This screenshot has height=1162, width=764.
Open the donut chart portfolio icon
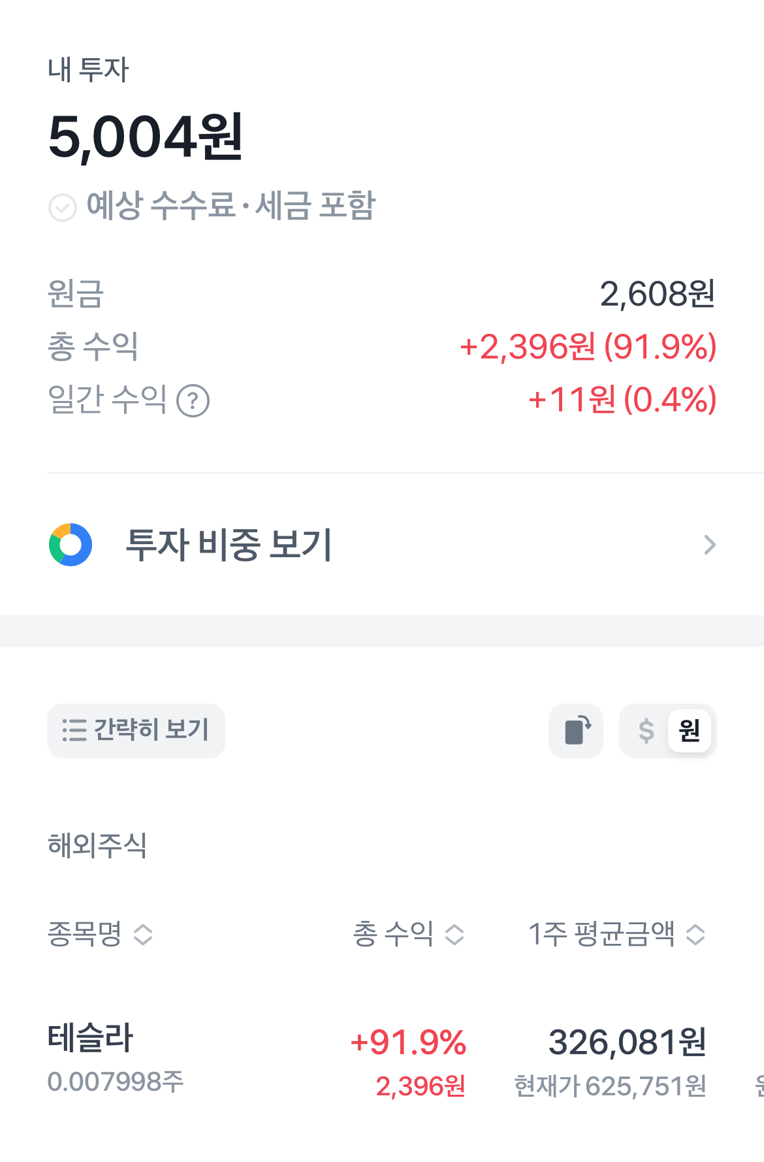click(71, 545)
